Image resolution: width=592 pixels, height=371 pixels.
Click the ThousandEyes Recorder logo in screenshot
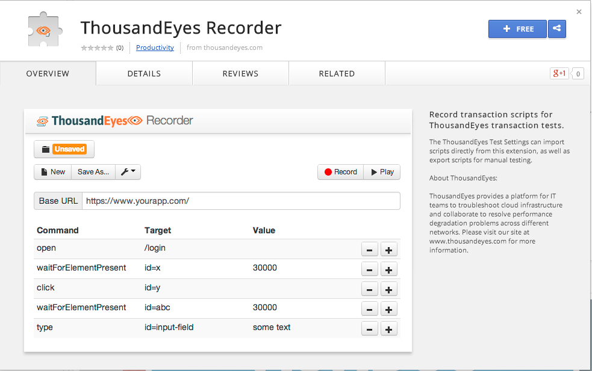click(115, 121)
